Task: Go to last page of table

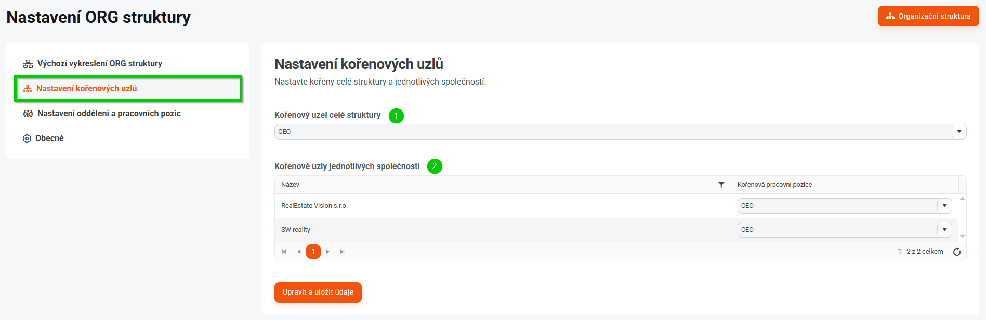Action: click(x=342, y=252)
